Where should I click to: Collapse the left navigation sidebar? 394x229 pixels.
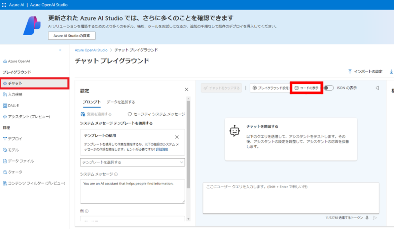coord(60,50)
